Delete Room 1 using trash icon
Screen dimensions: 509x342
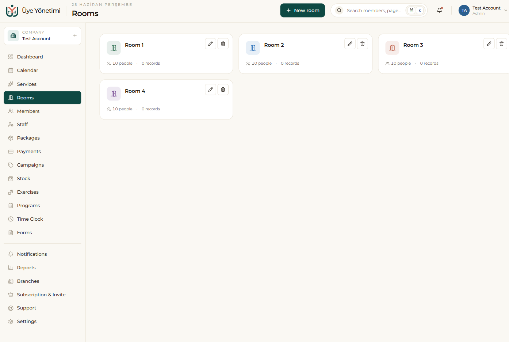[223, 44]
